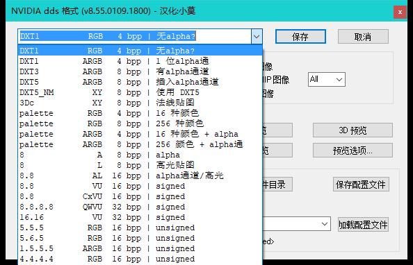Select 5.5.5 RGB 16 bpp unsigned
413x265 pixels.
point(140,228)
